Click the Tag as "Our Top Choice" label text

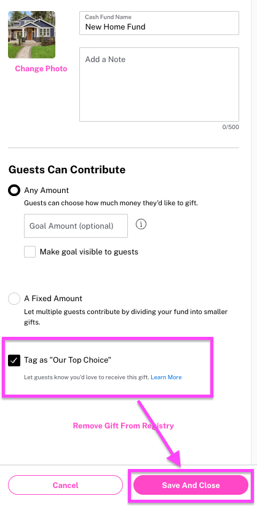[68, 360]
